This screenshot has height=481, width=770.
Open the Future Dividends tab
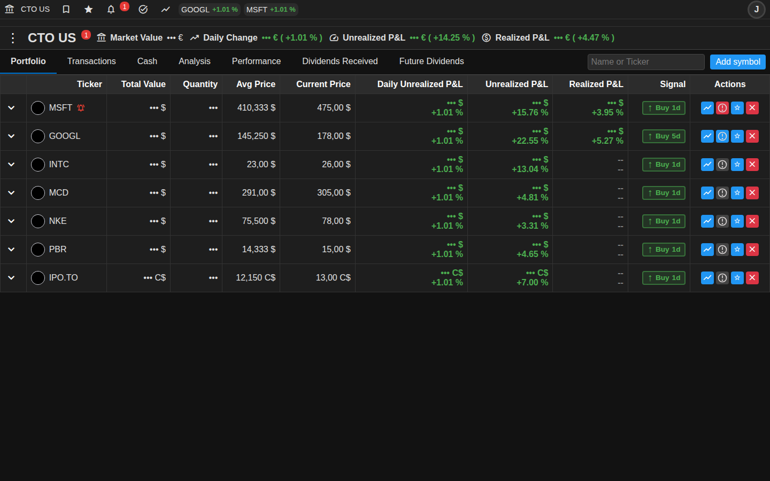point(432,61)
